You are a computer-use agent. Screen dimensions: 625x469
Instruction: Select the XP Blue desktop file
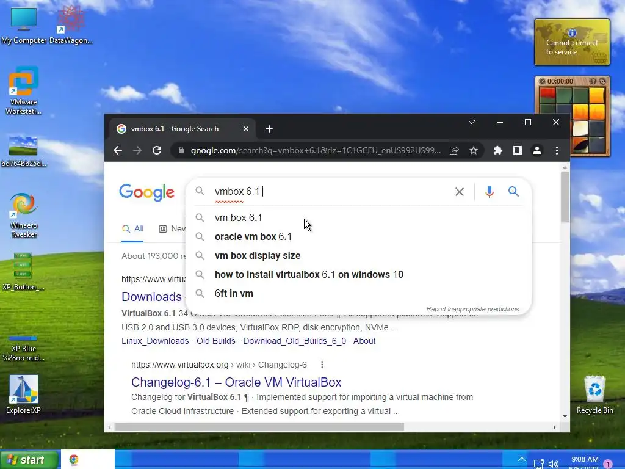pyautogui.click(x=24, y=347)
